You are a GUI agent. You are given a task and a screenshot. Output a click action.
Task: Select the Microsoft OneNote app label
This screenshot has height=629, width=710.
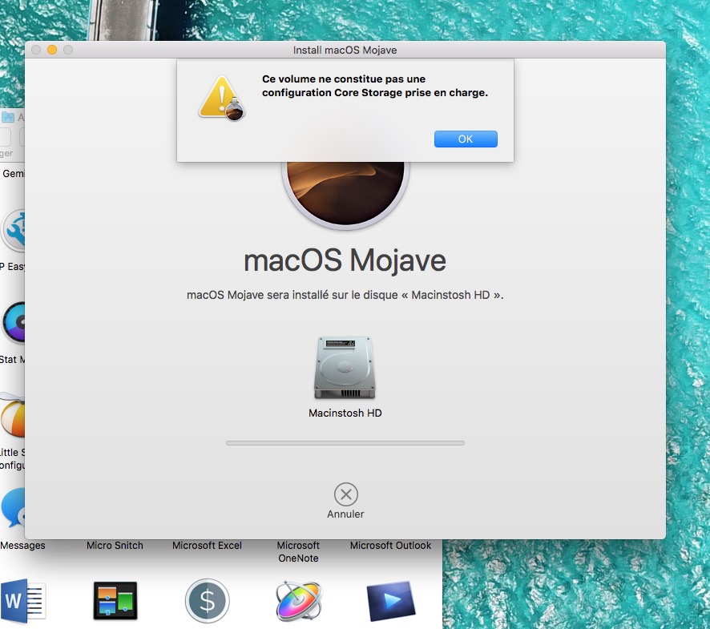[x=298, y=551]
